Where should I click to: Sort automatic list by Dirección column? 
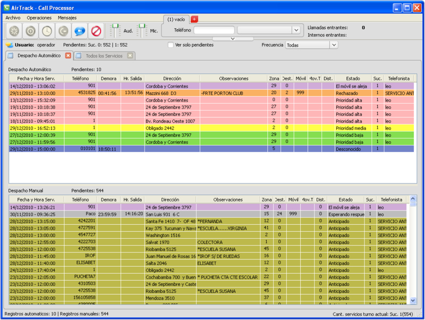click(172, 79)
